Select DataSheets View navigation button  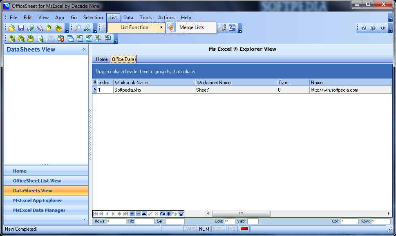coord(46,191)
